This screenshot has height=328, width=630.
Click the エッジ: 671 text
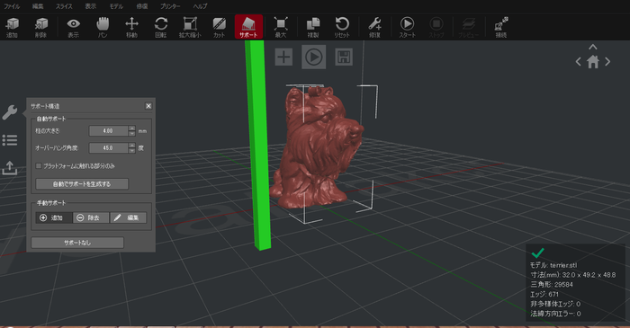pyautogui.click(x=544, y=294)
